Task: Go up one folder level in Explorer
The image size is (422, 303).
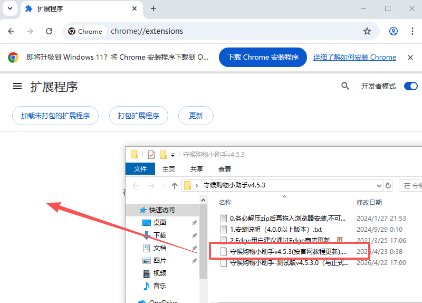Action: click(175, 186)
